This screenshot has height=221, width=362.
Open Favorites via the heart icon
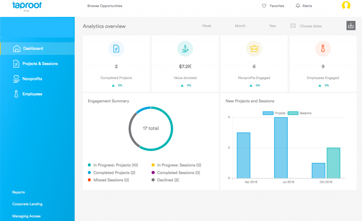click(264, 6)
